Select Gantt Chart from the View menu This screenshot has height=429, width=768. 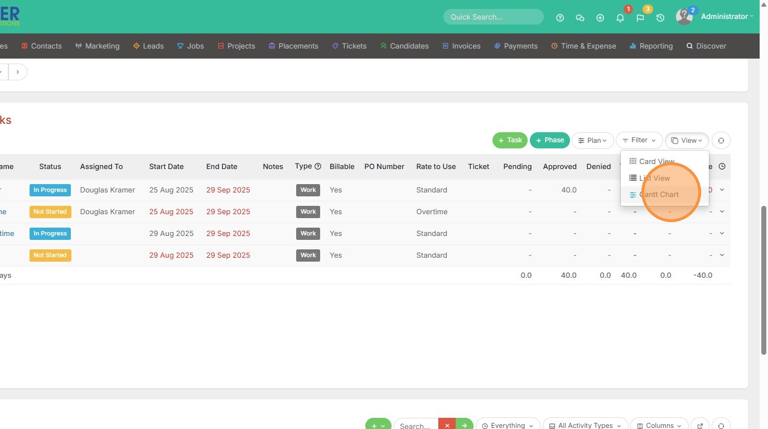coord(664,195)
